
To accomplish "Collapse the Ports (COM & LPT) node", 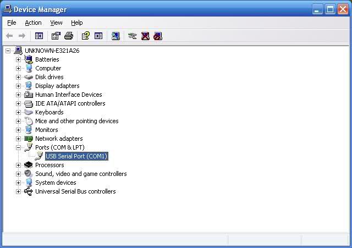I will [x=18, y=147].
